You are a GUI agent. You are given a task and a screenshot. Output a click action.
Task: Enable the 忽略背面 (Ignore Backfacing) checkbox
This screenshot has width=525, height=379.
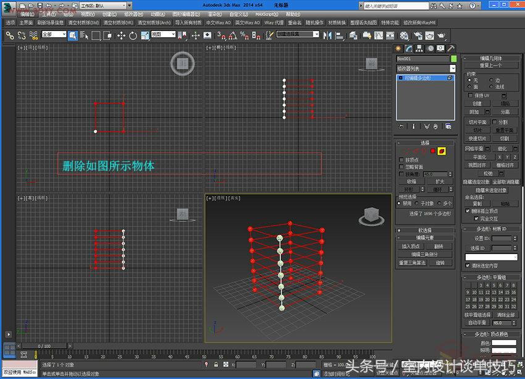[x=401, y=166]
